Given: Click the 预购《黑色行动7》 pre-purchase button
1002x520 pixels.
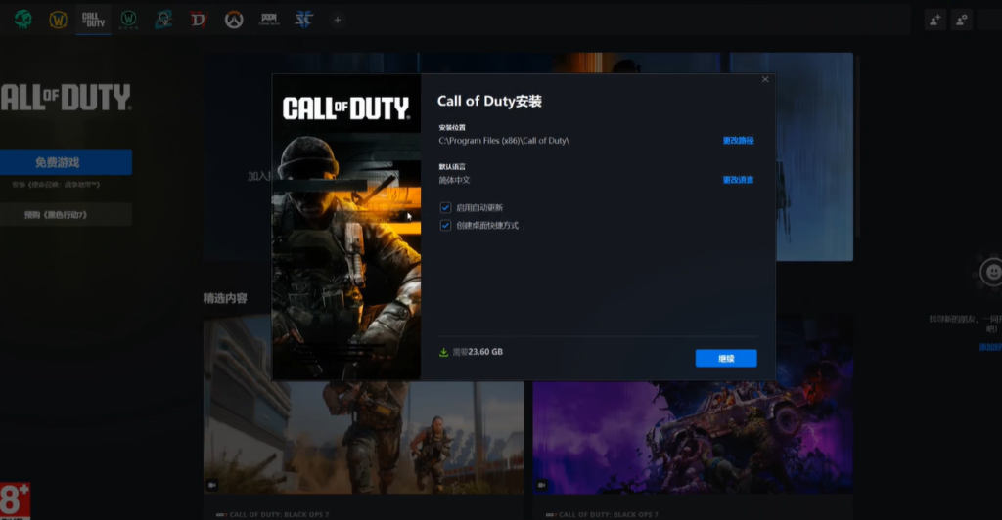Looking at the screenshot, I should pyautogui.click(x=66, y=215).
